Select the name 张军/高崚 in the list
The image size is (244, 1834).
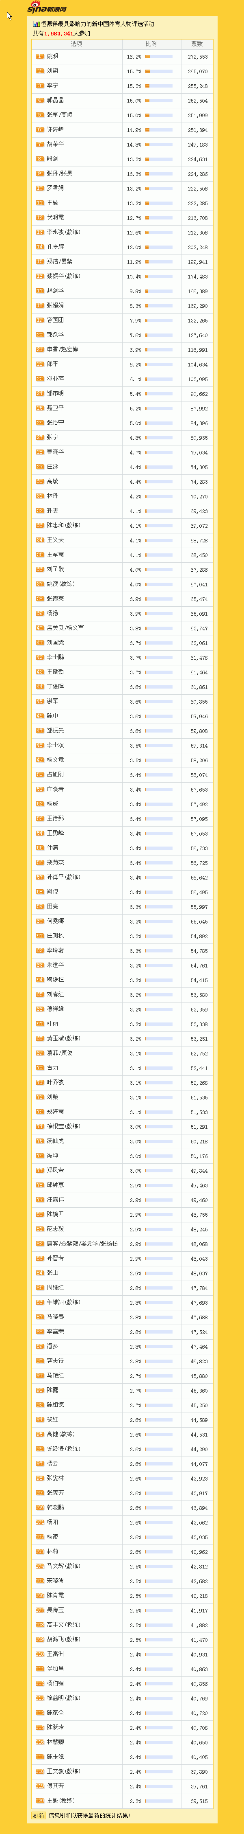pos(60,115)
